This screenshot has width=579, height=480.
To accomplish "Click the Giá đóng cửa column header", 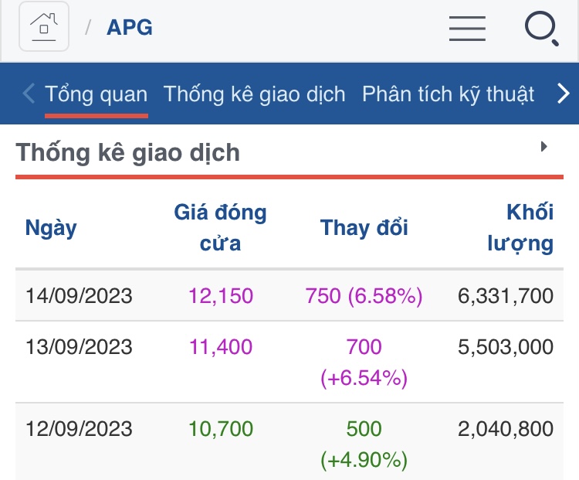I will click(220, 228).
